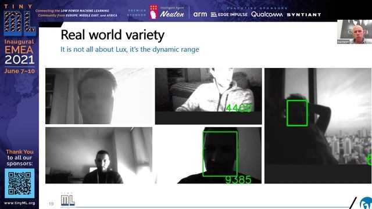This screenshot has height=209, width=372.
Task: Click the "Connecting the Low Power Machine Learning" tagline
Action: tap(76, 13)
